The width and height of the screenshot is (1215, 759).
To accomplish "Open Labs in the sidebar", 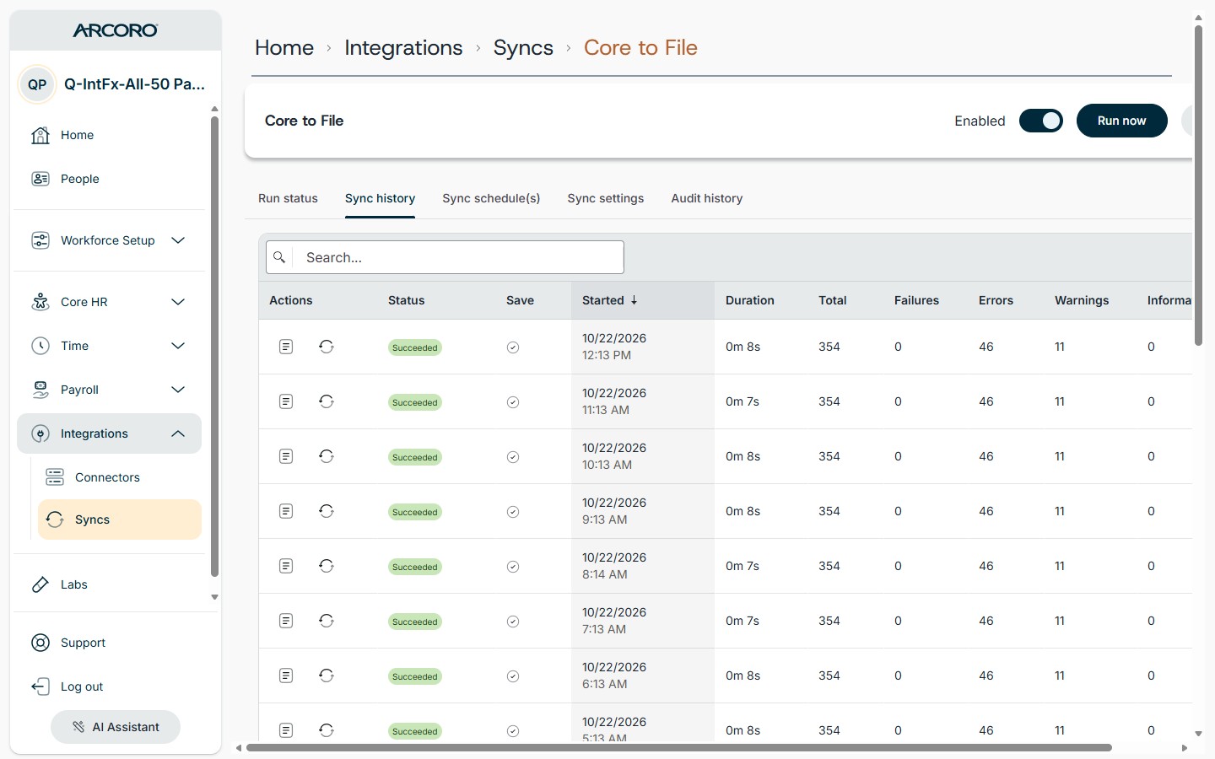I will 110,584.
